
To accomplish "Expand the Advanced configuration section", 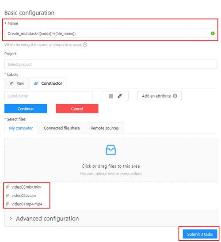I will coord(111,219).
